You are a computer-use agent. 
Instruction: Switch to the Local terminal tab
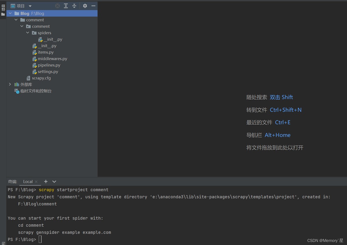click(x=28, y=182)
